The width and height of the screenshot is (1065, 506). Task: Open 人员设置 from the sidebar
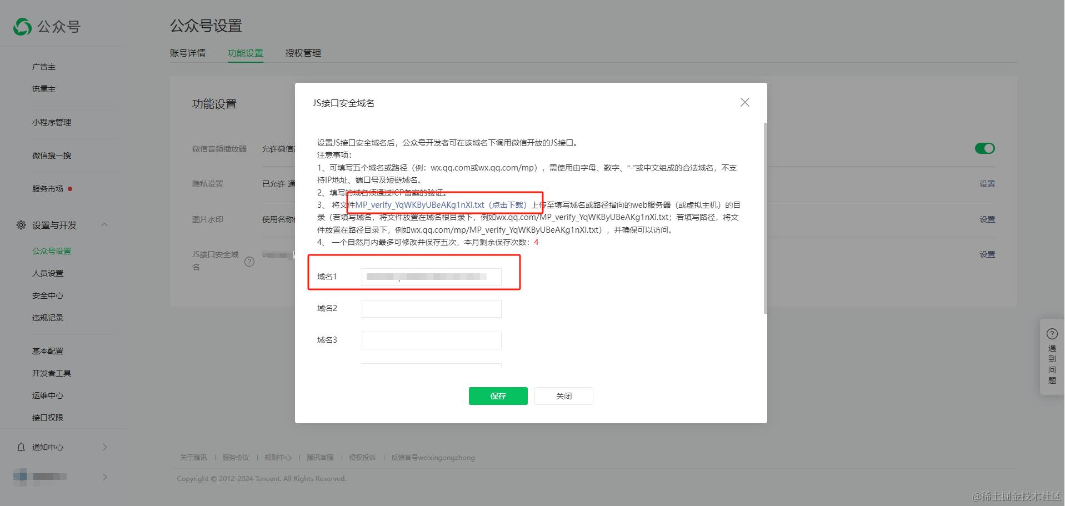48,273
